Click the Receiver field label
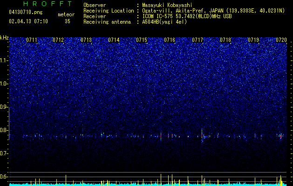Screen dimensions: 293x186 pyautogui.click(x=95, y=16)
